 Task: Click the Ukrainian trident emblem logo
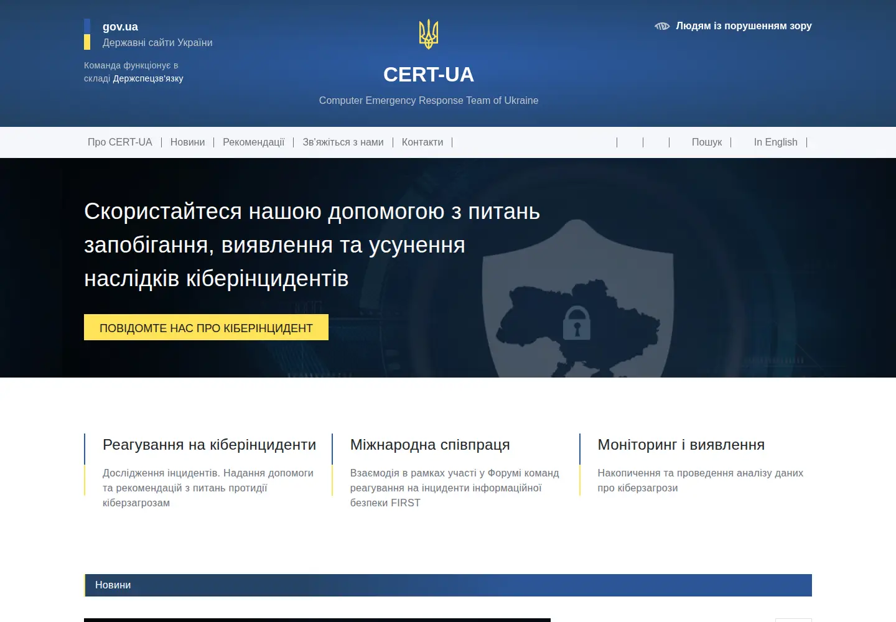tap(429, 34)
